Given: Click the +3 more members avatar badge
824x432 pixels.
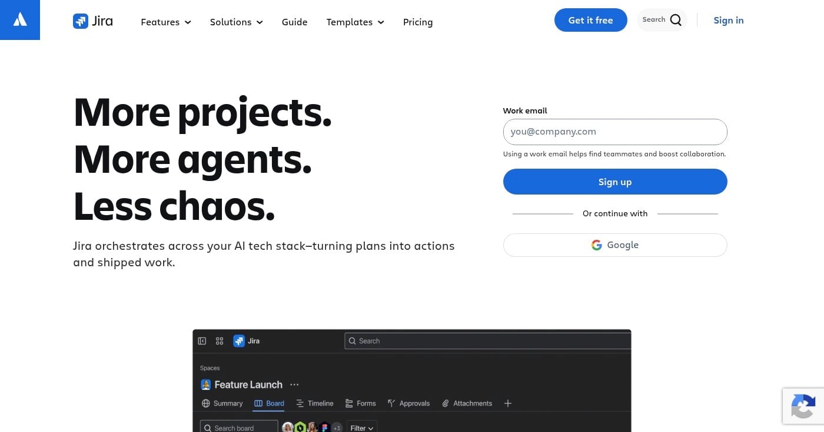Looking at the screenshot, I should (337, 428).
